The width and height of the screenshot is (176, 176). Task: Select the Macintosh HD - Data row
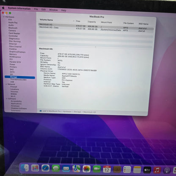[96, 29]
